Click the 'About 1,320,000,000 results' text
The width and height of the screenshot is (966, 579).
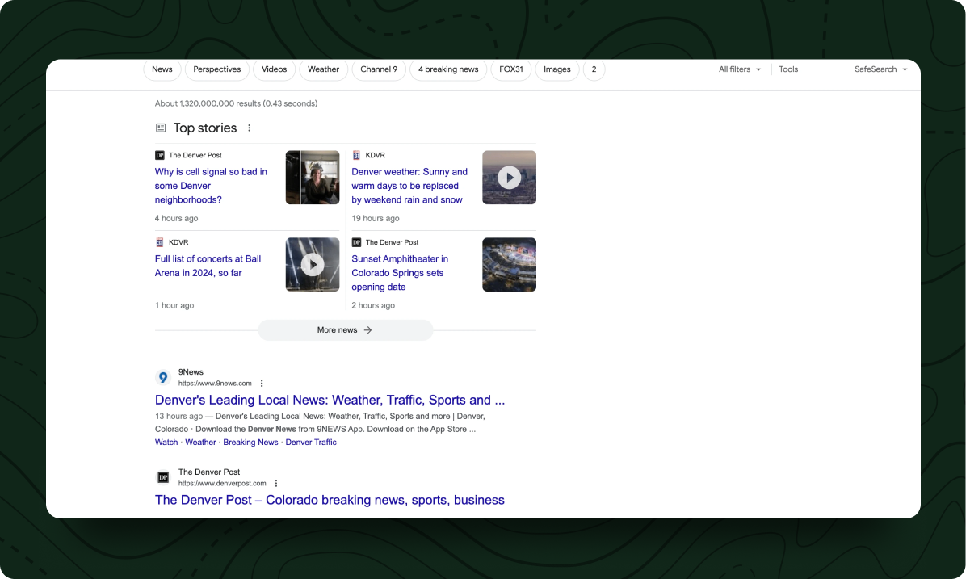[x=236, y=103]
